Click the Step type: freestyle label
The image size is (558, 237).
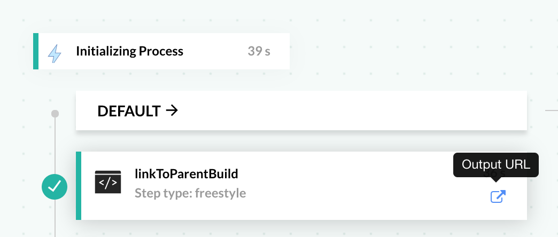(190, 193)
